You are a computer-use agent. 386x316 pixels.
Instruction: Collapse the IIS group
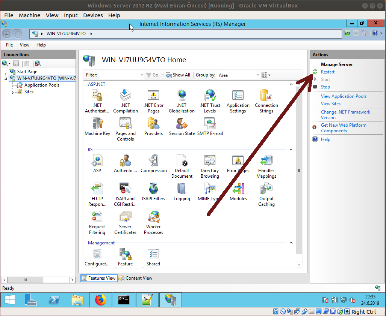coord(291,149)
